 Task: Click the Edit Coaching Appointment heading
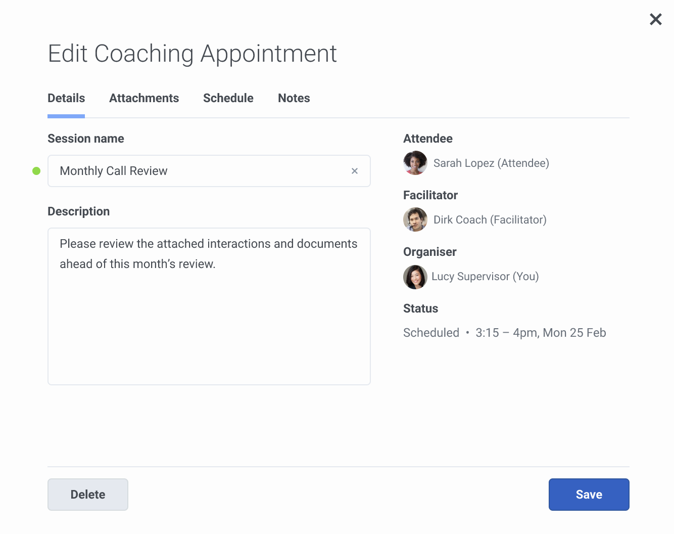point(192,54)
